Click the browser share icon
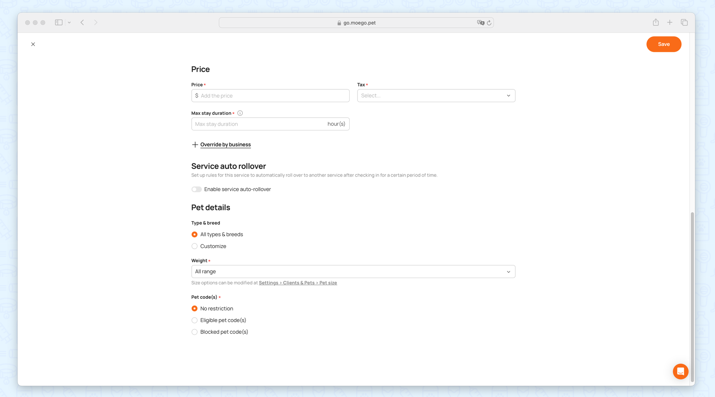Image resolution: width=715 pixels, height=397 pixels. [x=656, y=23]
